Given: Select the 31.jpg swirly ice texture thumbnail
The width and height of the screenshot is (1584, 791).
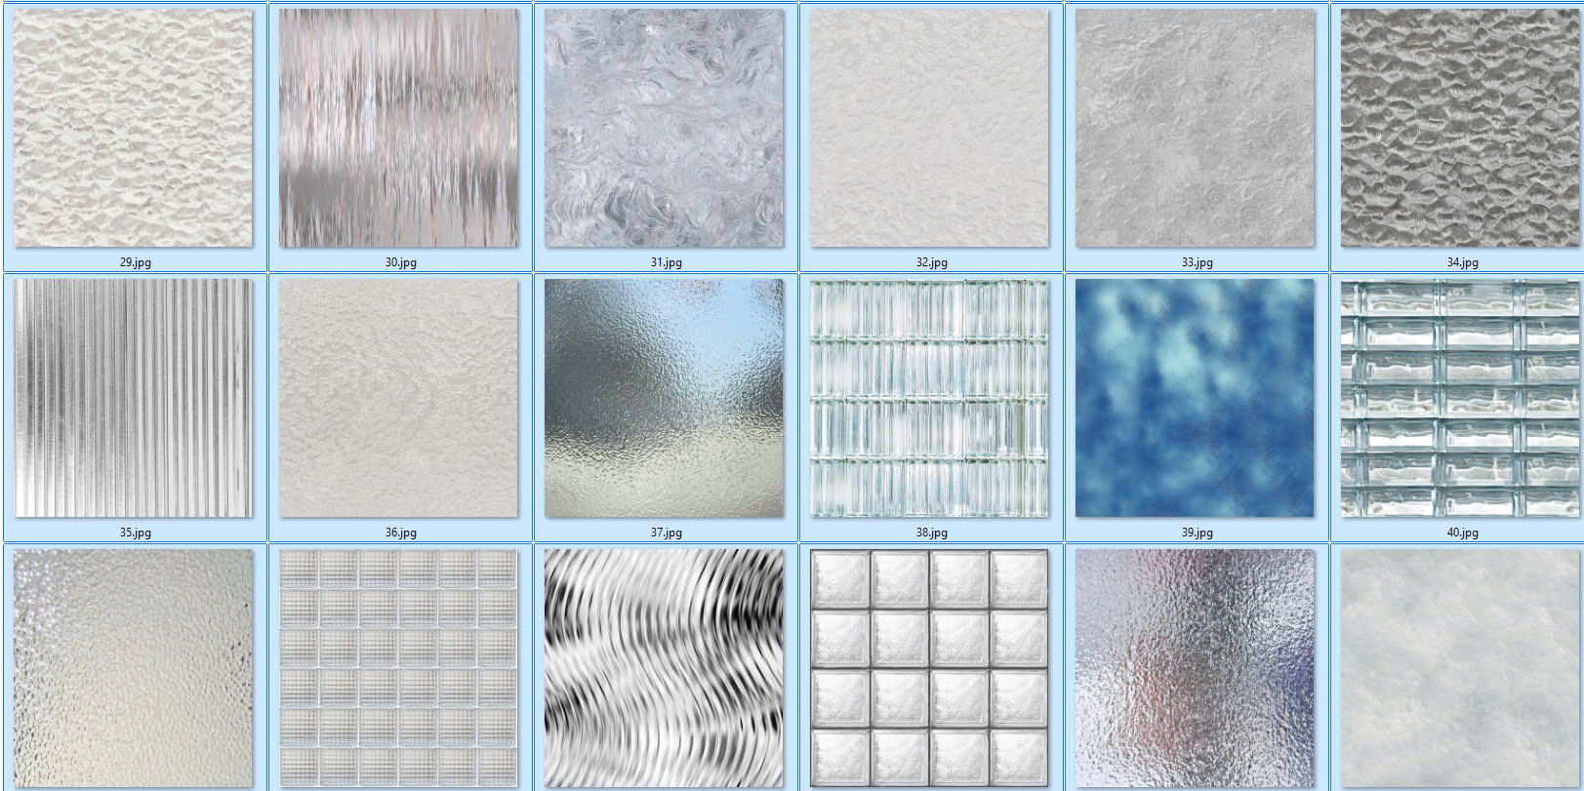Looking at the screenshot, I should [665, 129].
